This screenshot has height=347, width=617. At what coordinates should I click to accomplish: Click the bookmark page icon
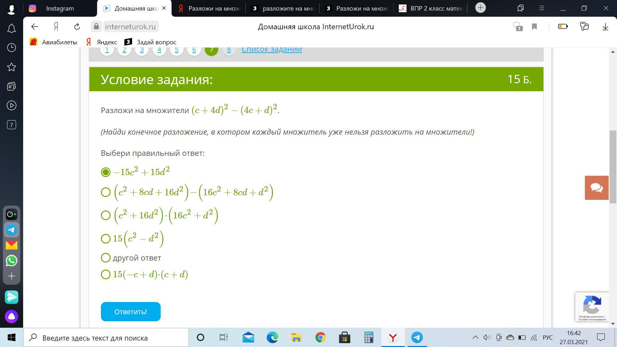coord(534,27)
